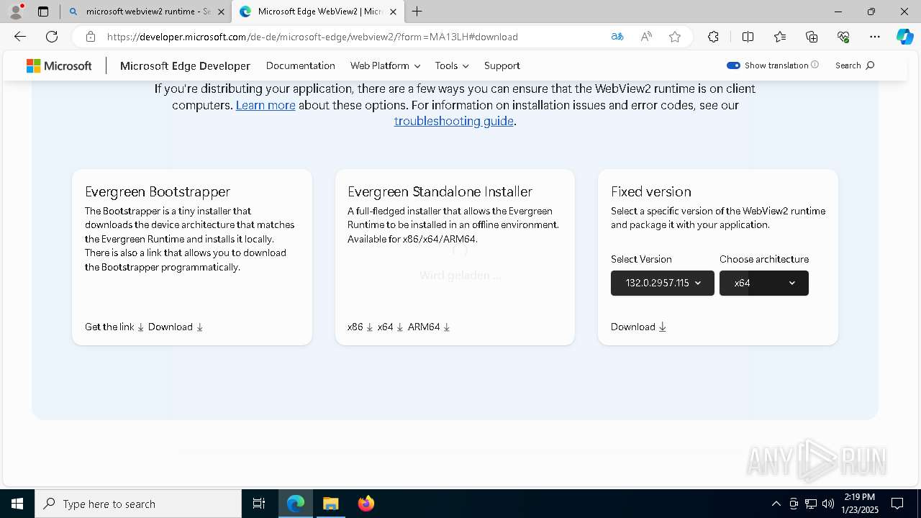
Task: Open the Choose architecture dropdown
Action: pos(764,283)
